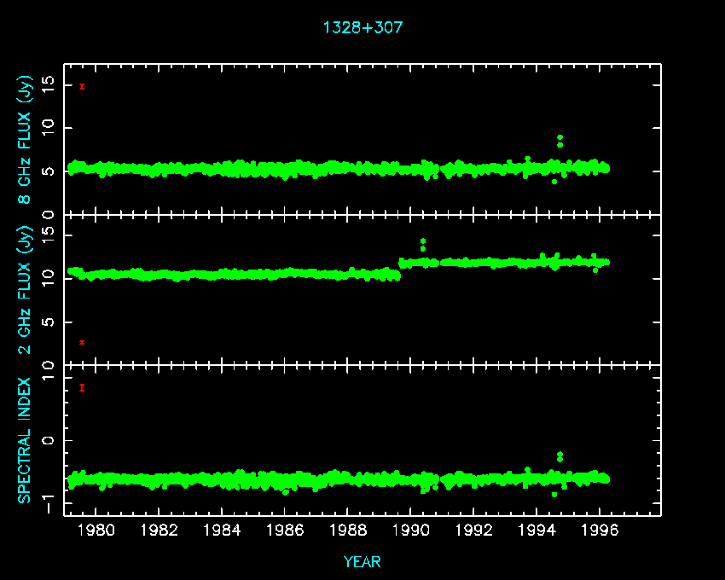Click the flux jump in 2 GHz data near 1990
The width and height of the screenshot is (725, 580).
coord(400,269)
